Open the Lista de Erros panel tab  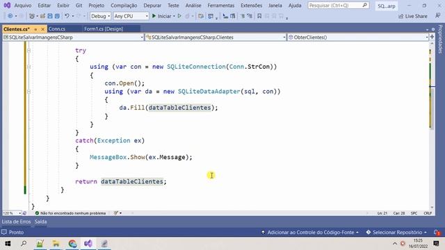click(x=16, y=222)
